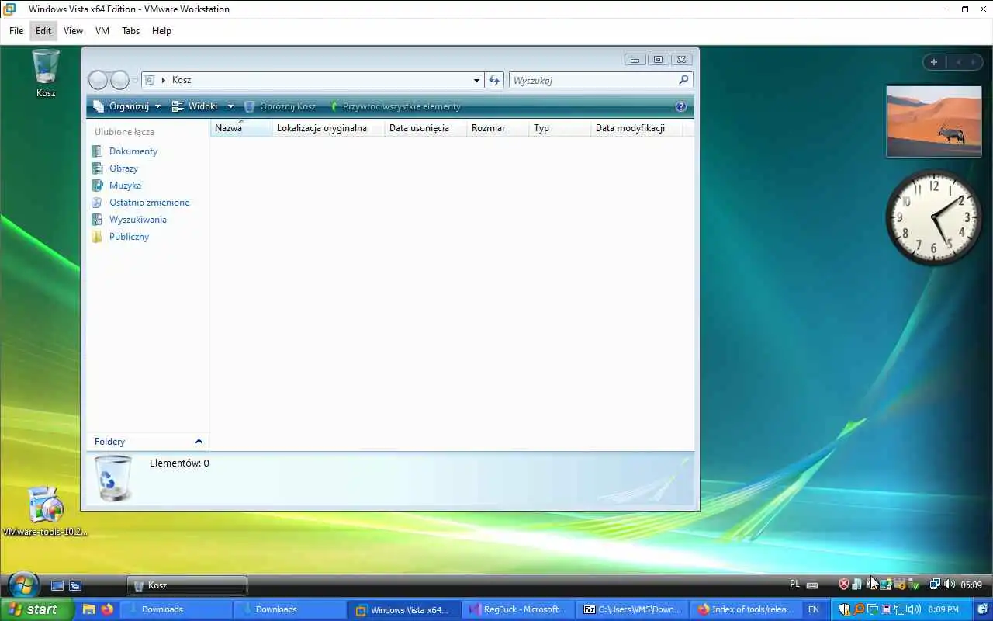Click the Kosz address bar breadcrumb
The height and width of the screenshot is (621, 993).
coord(182,80)
